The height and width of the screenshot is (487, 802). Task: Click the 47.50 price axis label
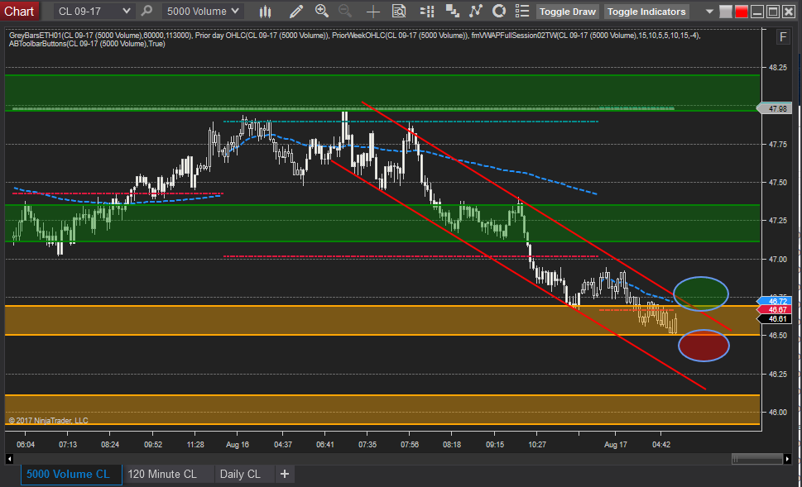coord(777,183)
